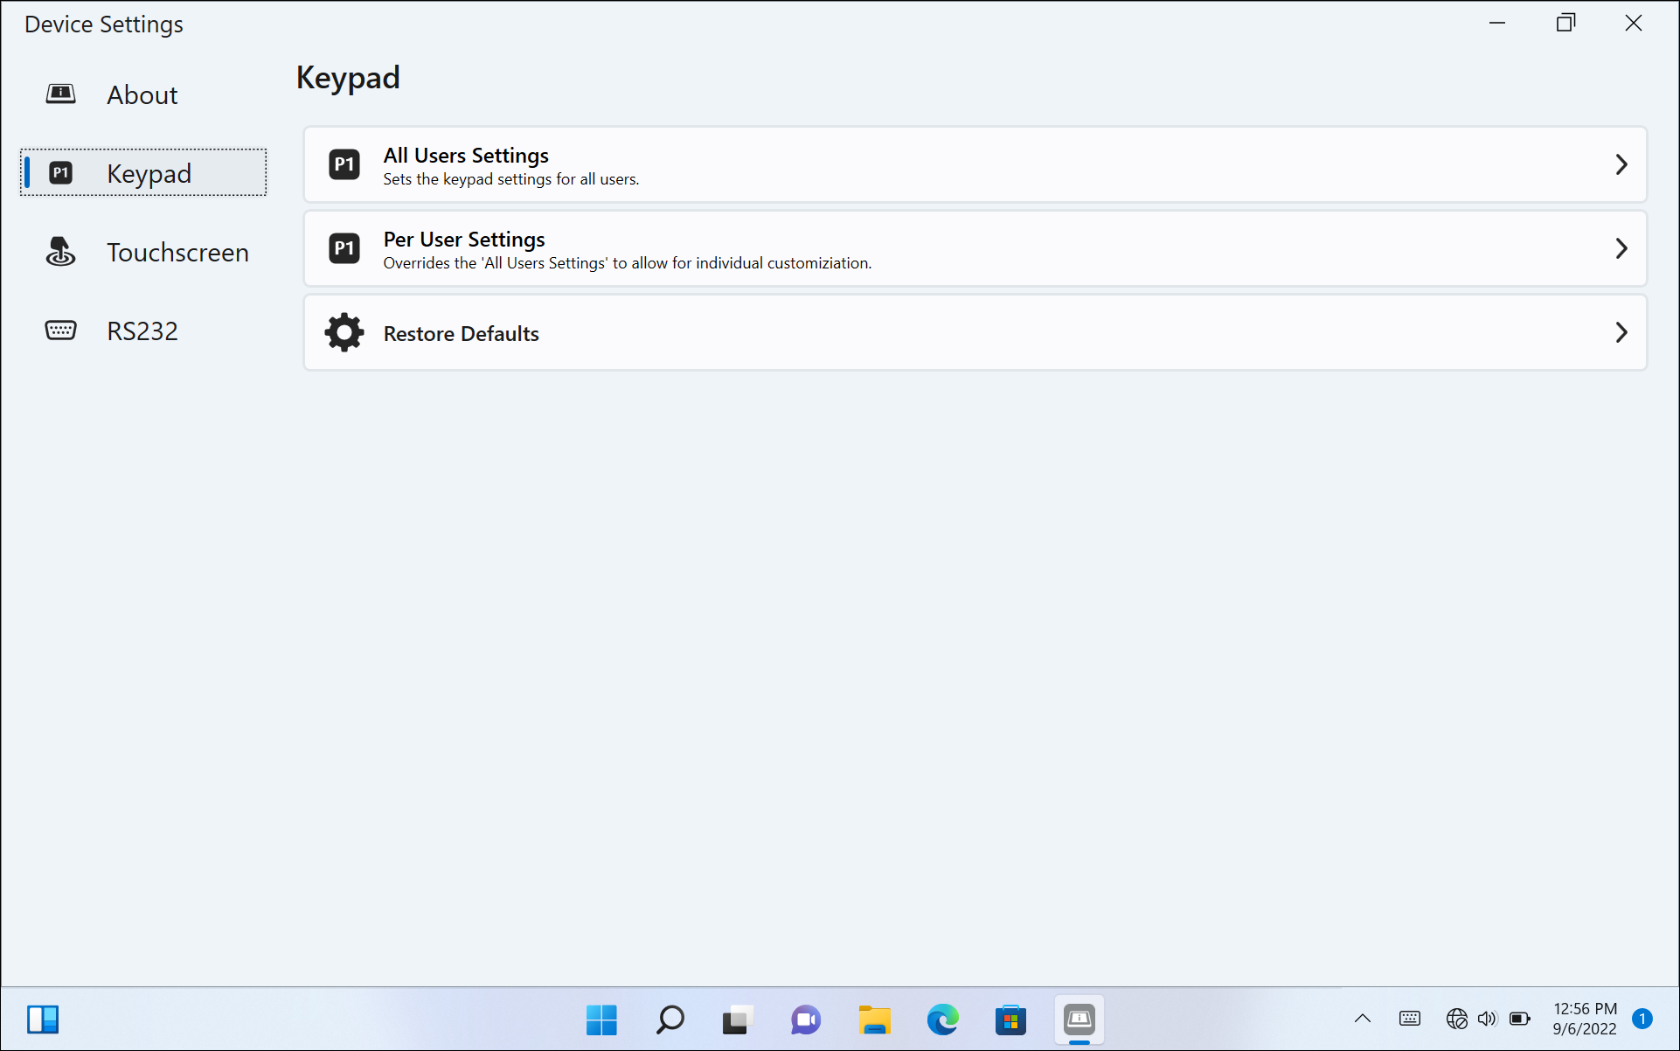Click the gear icon beside Restore Defaults
The height and width of the screenshot is (1051, 1680).
pyautogui.click(x=344, y=332)
